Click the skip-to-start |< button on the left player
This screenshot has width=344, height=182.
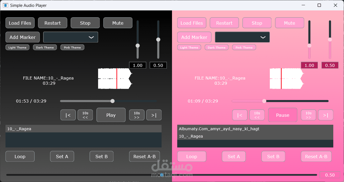tap(68, 115)
